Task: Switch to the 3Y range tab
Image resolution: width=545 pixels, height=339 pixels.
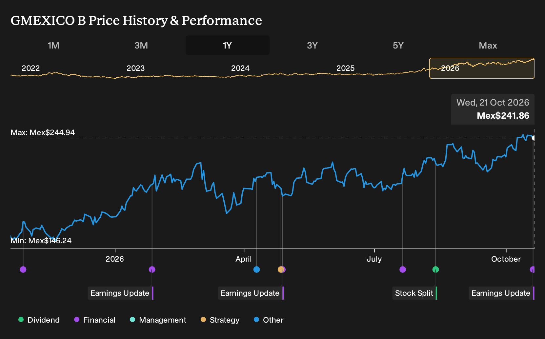Action: [x=312, y=45]
